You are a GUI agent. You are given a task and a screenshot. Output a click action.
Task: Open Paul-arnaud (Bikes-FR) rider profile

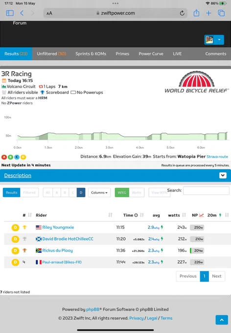[62, 262]
